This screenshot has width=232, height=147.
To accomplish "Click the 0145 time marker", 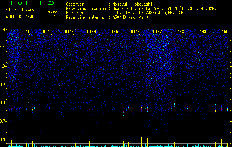I will (x=114, y=32).
